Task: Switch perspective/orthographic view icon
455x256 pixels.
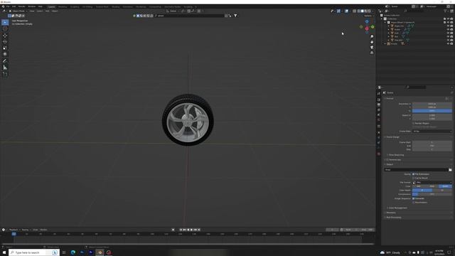Action: (x=372, y=53)
